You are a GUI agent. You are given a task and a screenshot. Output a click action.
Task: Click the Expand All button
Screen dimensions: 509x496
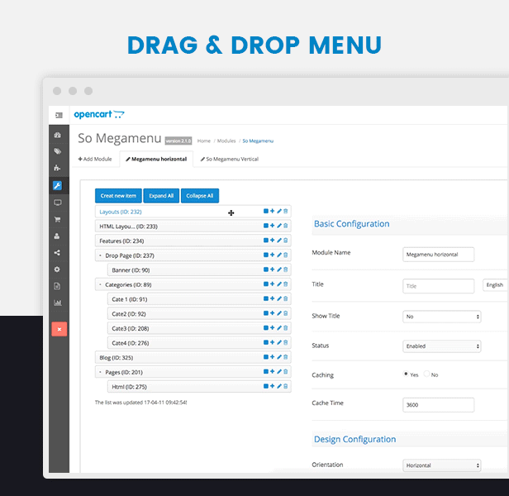coord(161,196)
